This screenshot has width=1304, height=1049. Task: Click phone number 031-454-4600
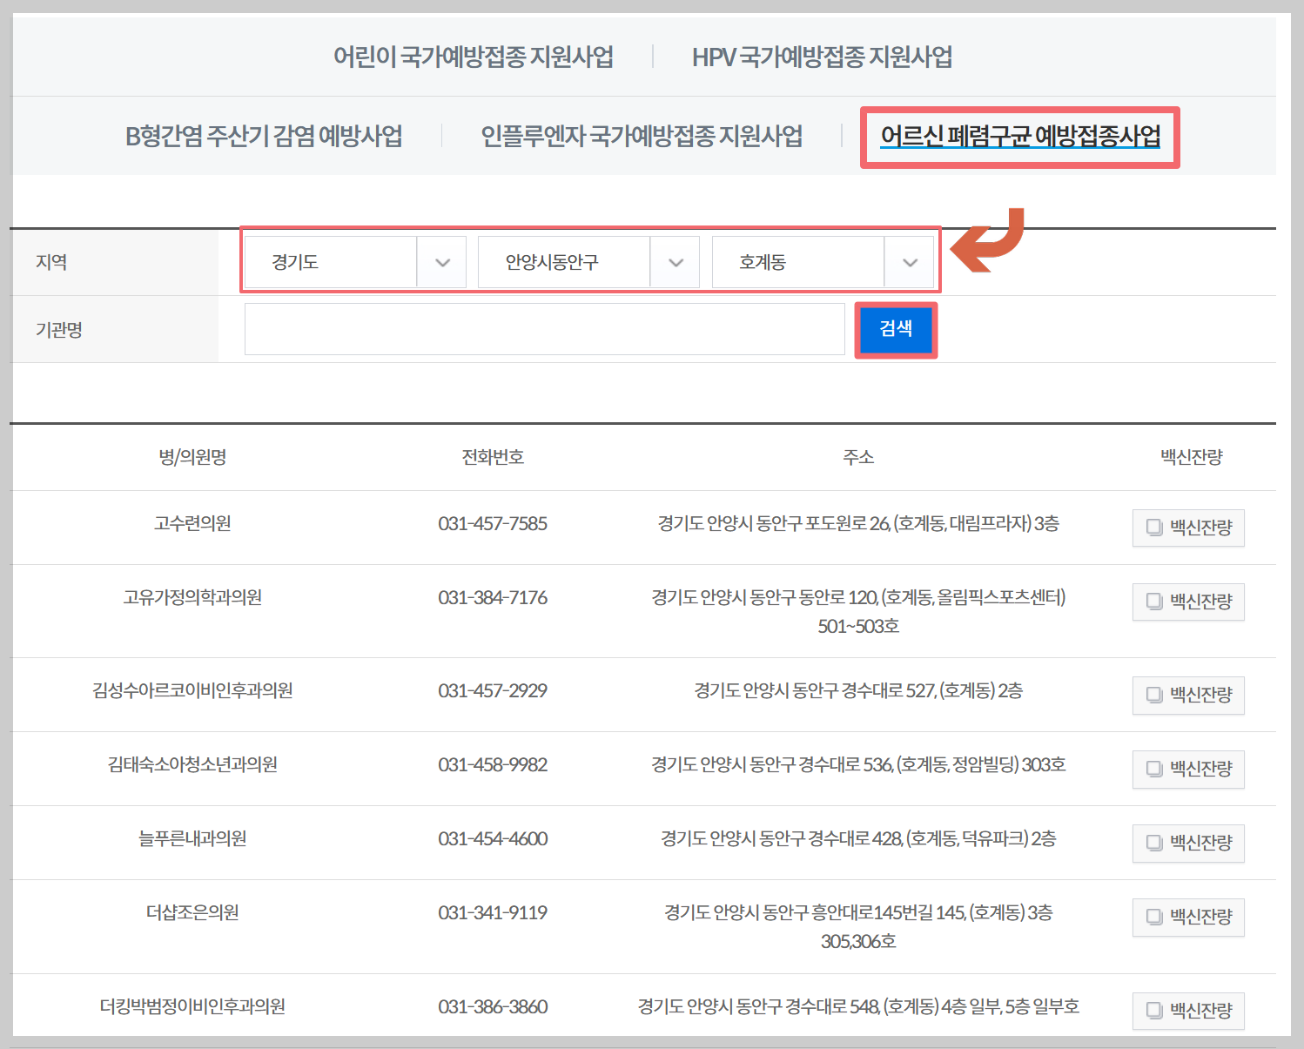[x=493, y=838]
